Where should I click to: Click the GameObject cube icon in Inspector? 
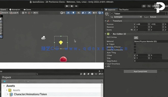point(107,14)
